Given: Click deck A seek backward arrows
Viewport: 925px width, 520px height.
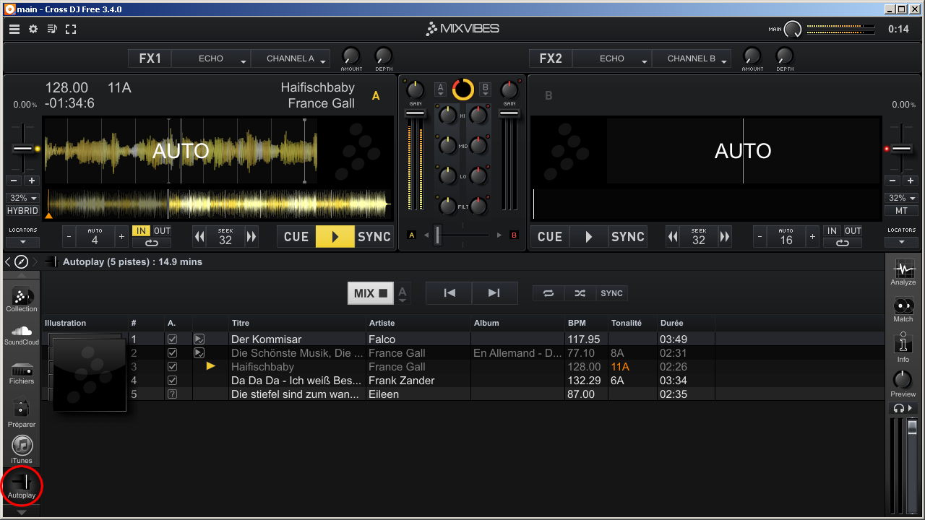Looking at the screenshot, I should click(199, 237).
